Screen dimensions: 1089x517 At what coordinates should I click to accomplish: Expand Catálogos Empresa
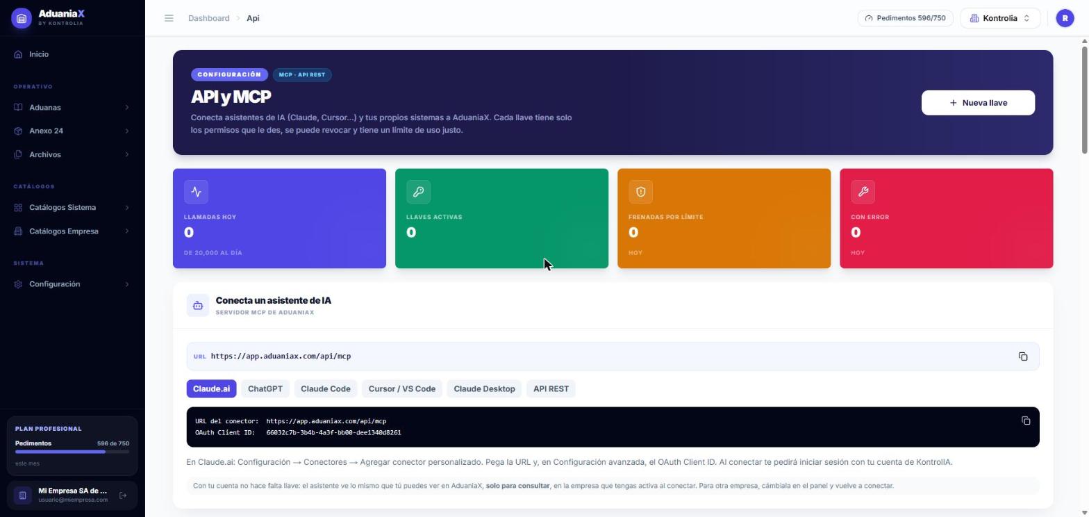tap(72, 231)
